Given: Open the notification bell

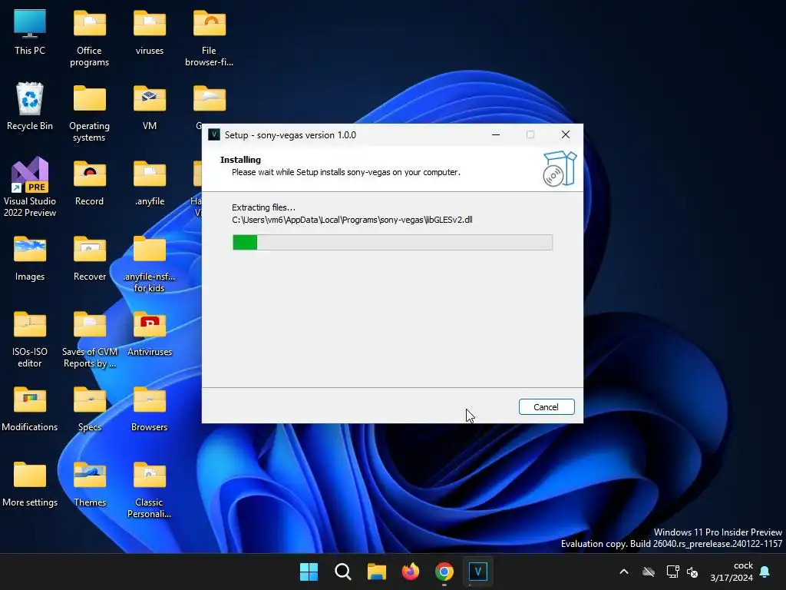Looking at the screenshot, I should point(765,572).
